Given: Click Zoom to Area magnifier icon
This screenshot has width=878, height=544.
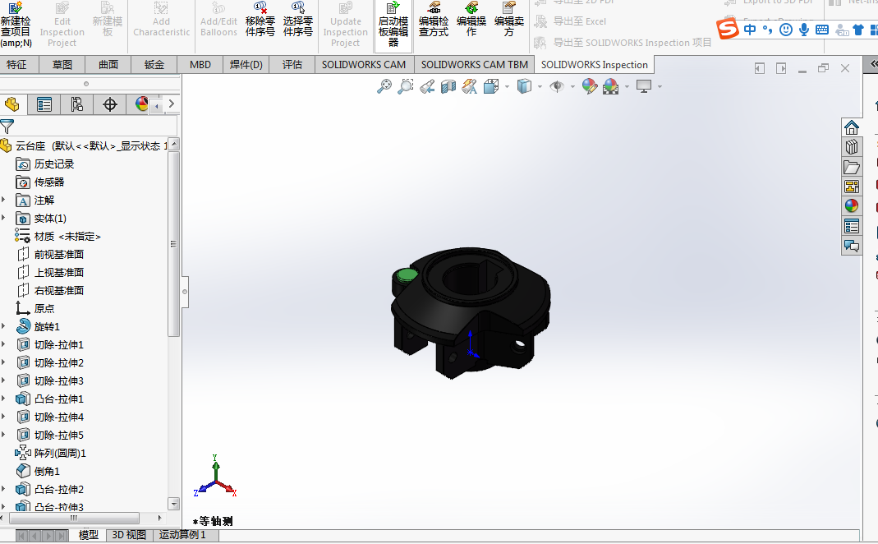Looking at the screenshot, I should point(405,86).
